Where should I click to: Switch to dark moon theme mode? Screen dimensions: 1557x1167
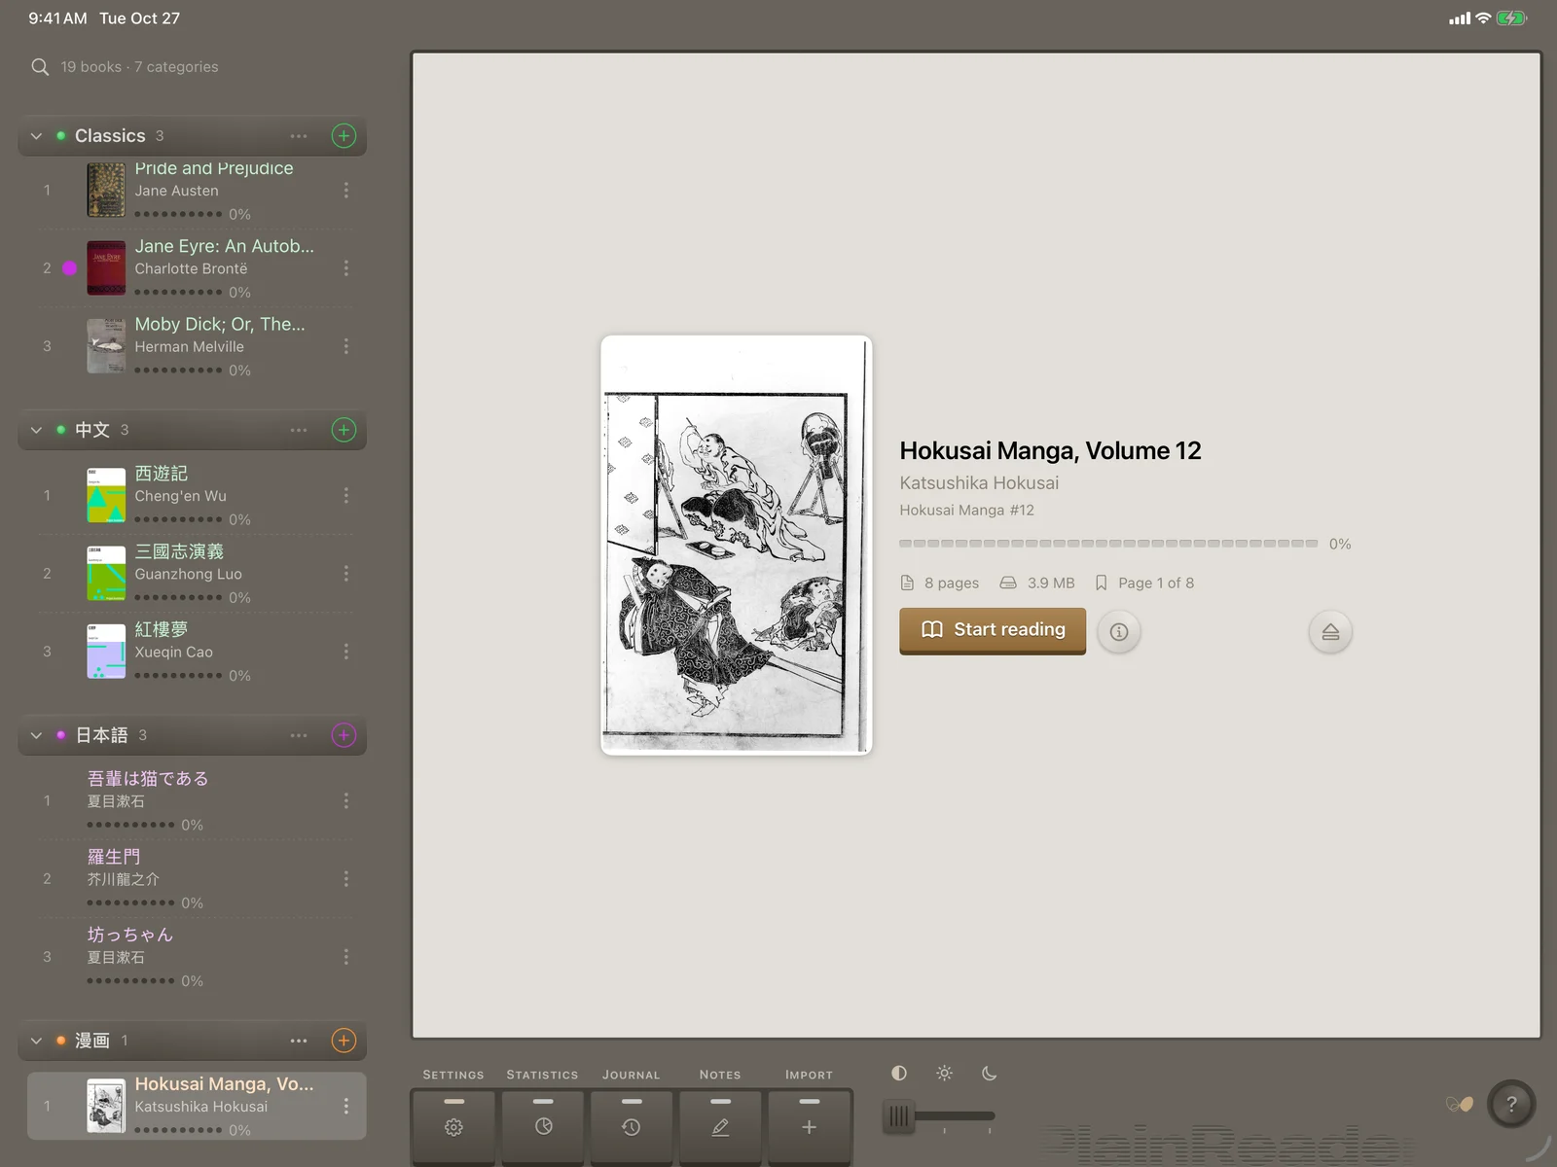[x=989, y=1073]
